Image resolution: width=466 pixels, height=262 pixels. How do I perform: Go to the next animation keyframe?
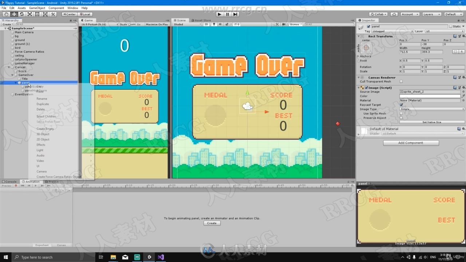point(42,186)
